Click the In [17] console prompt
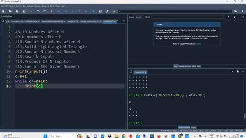246x138 pixels. coord(136,123)
